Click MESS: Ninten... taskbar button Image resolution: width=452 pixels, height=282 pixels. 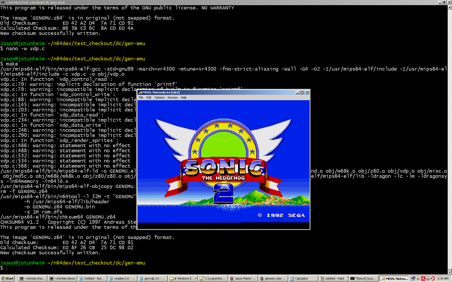394,279
